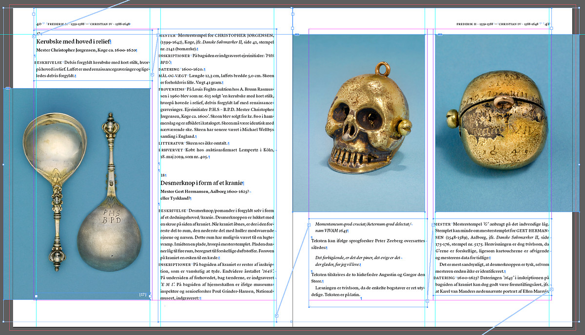Click out port of the 'Karel van Manders' frame

click(x=551, y=289)
